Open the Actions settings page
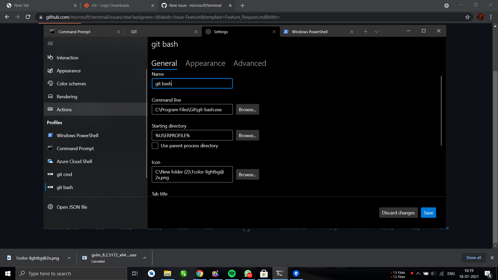Viewport: 498px width, 280px height. click(64, 109)
